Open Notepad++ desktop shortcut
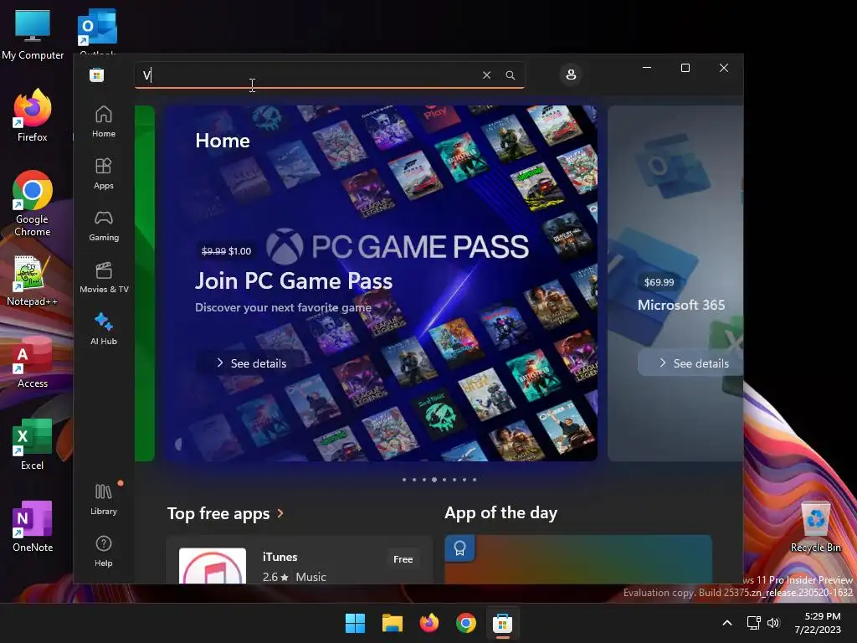Screen dimensions: 857x643 click(x=32, y=280)
